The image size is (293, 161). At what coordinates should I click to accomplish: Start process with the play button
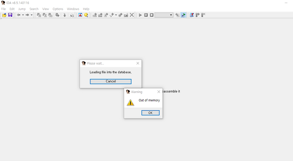coord(140,15)
